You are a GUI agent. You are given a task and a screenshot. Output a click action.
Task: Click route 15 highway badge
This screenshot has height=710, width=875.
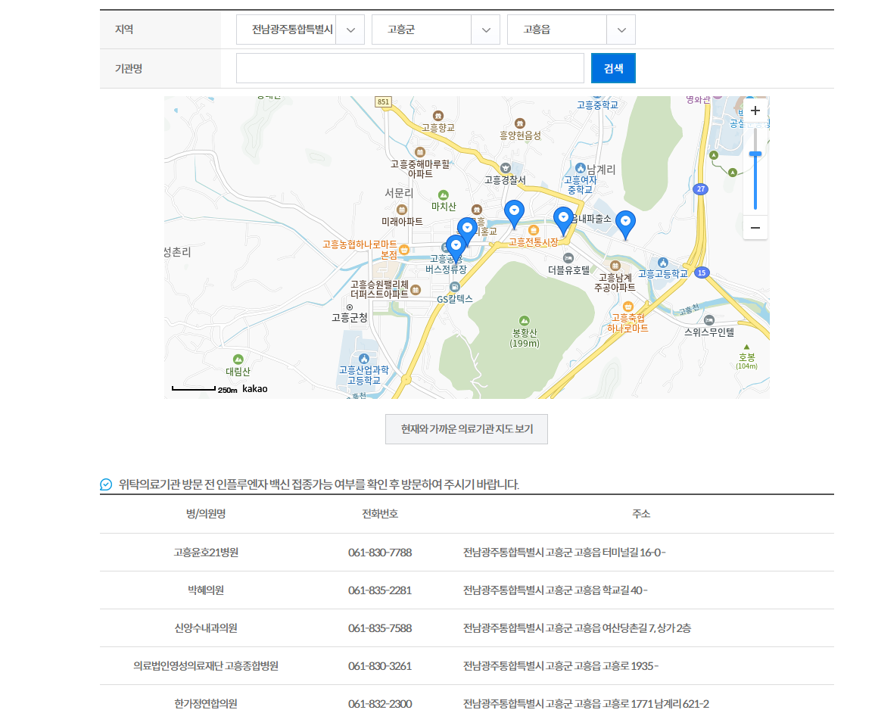[x=702, y=272]
